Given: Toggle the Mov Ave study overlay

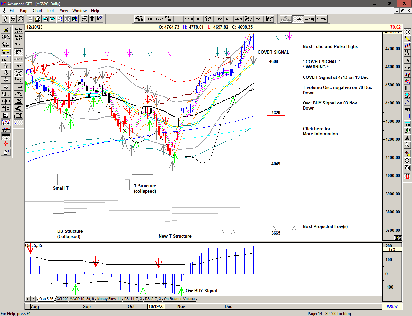Looking at the screenshot, I should (x=18, y=73).
